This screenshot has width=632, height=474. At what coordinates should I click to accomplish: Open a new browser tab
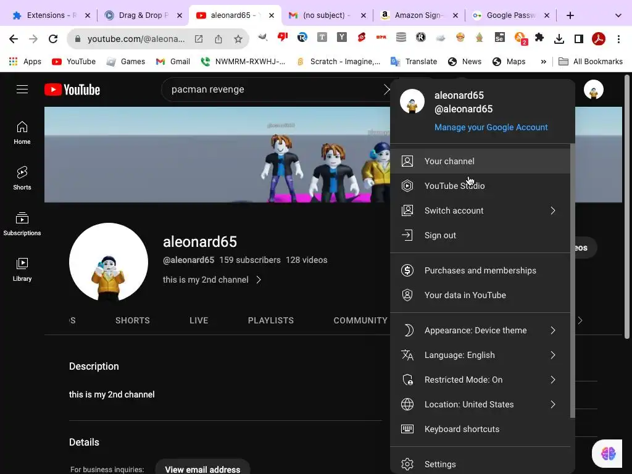click(x=570, y=15)
